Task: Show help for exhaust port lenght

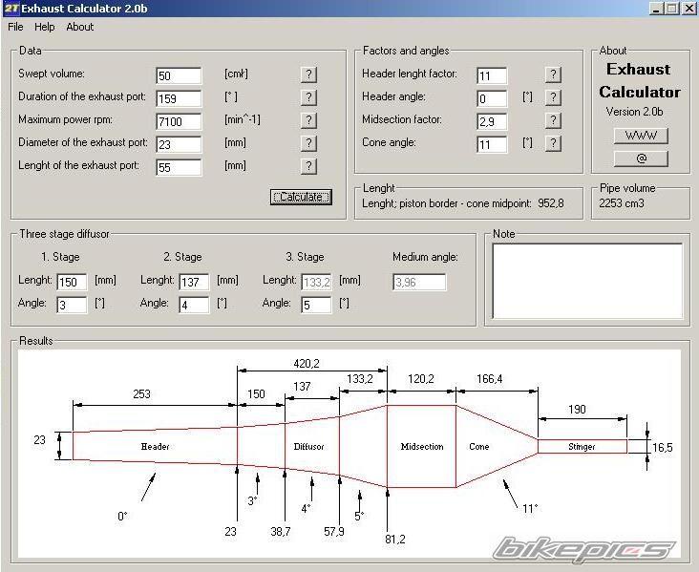Action: [308, 166]
